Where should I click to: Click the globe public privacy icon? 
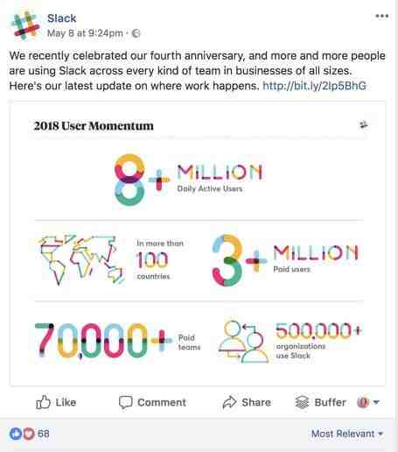pyautogui.click(x=136, y=33)
